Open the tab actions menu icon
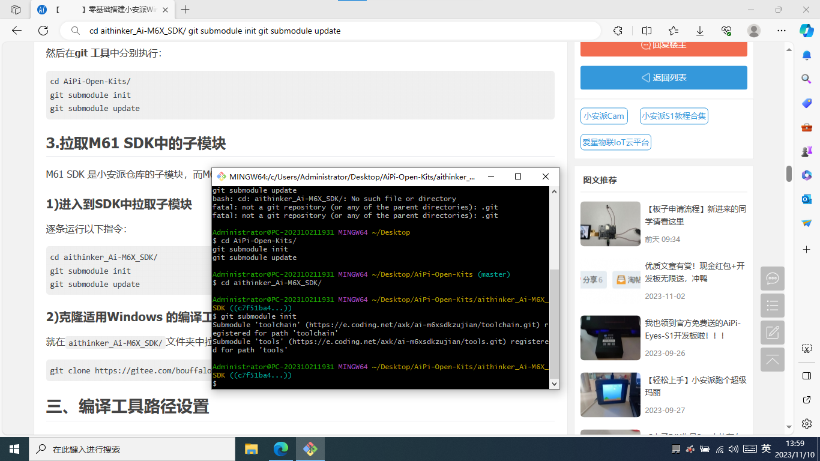The width and height of the screenshot is (820, 461). point(16,10)
